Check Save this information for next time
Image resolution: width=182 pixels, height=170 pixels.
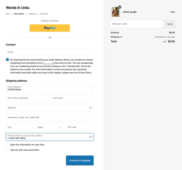[x=7, y=144]
